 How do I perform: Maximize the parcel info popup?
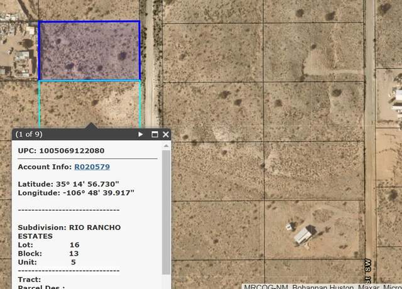coord(155,134)
